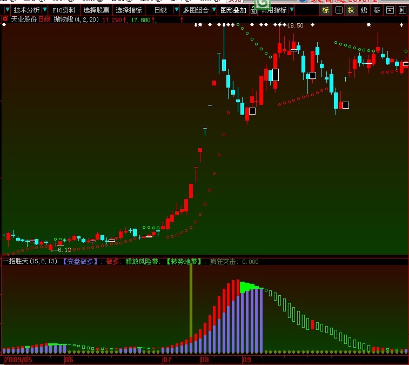Click the diamond marker at the chart's top-left corner
Screen dimensions: 409x365
(x=4, y=25)
